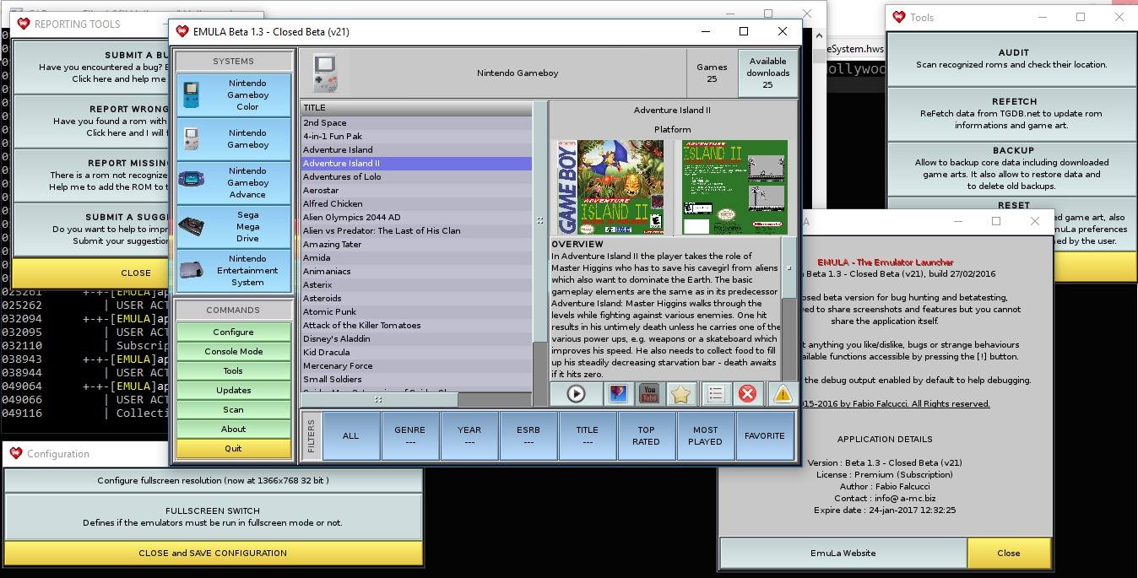The height and width of the screenshot is (578, 1138).
Task: Click BACKUP in Tools window
Action: 1013,167
